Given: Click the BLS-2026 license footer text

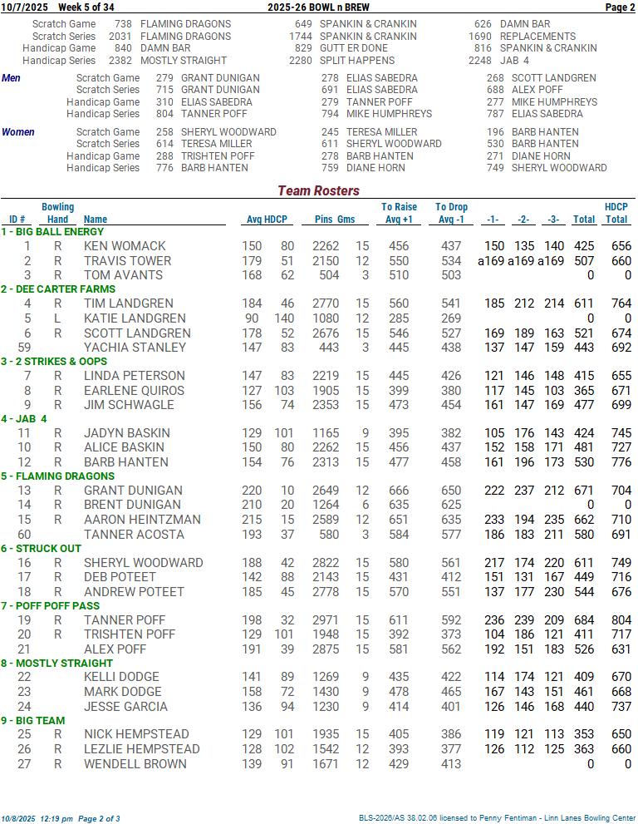Looking at the screenshot, I should [497, 818].
